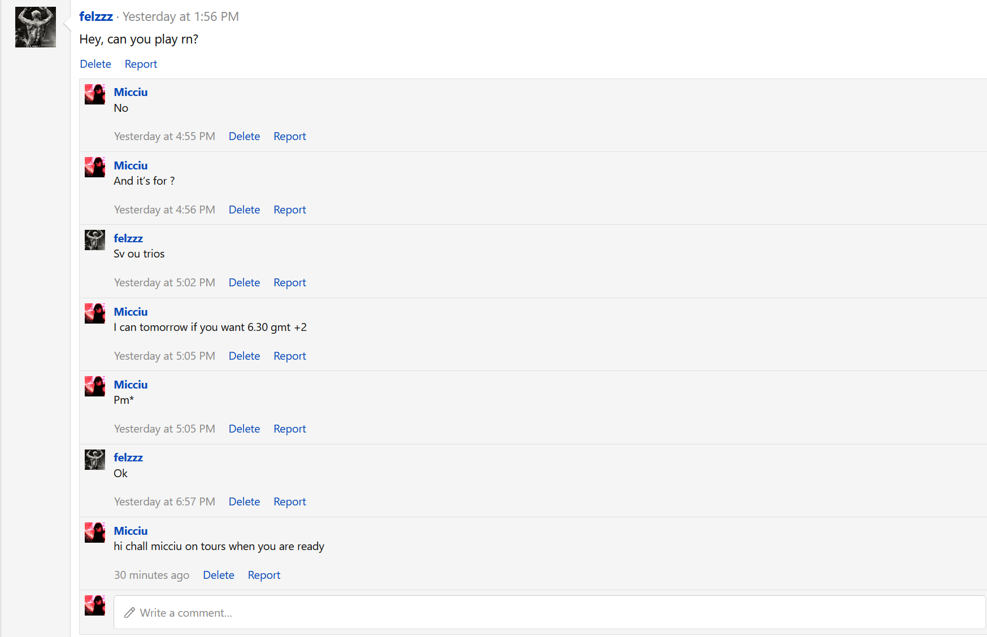The width and height of the screenshot is (987, 637).
Task: Click the avatar beside the Write a comment field
Action: [95, 605]
